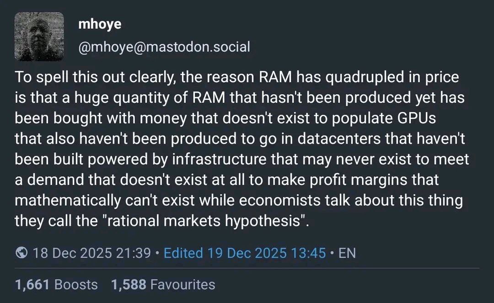Viewport: 494px width, 303px height.
Task: Click mhoye's profile avatar picture
Action: click(39, 36)
